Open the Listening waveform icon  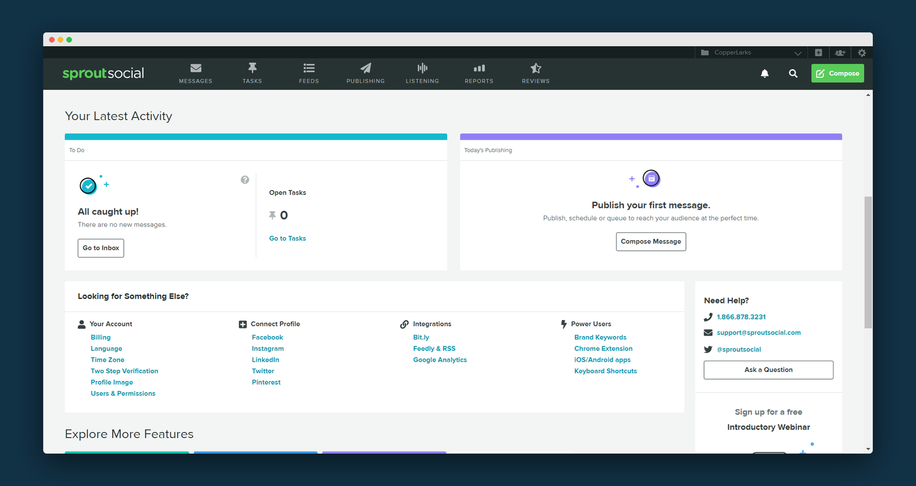point(423,68)
